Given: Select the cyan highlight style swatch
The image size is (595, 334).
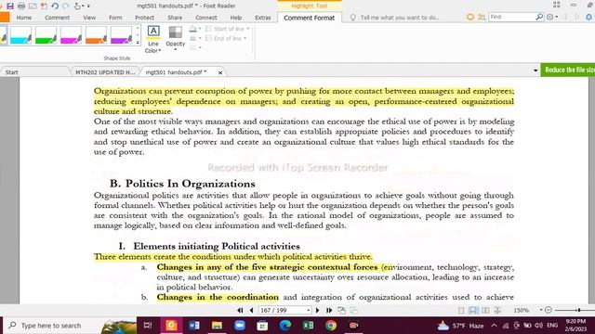Looking at the screenshot, I should point(20,35).
